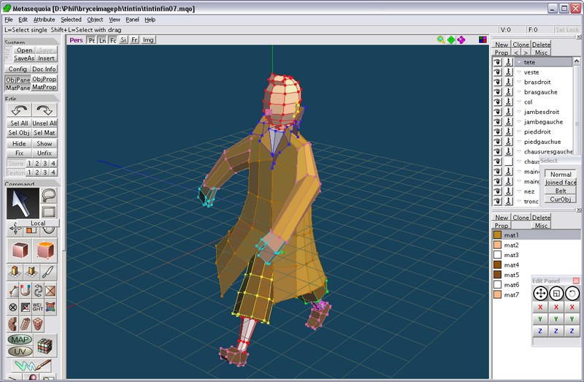
Task: Click the Edit Panel rotate icon
Action: (x=572, y=294)
